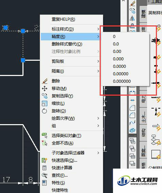Screen dimensions: 162x193
Task: Set precision to 0.0000
Action: (x=125, y=66)
